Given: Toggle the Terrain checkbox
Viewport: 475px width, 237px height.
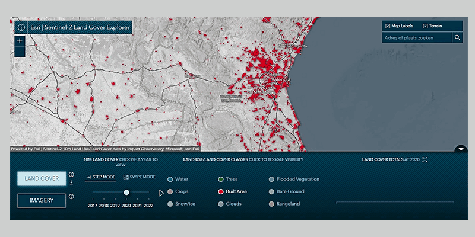Looking at the screenshot, I should [425, 26].
